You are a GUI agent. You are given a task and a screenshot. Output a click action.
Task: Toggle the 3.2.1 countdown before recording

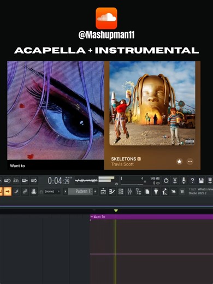pyautogui.click(x=16, y=181)
